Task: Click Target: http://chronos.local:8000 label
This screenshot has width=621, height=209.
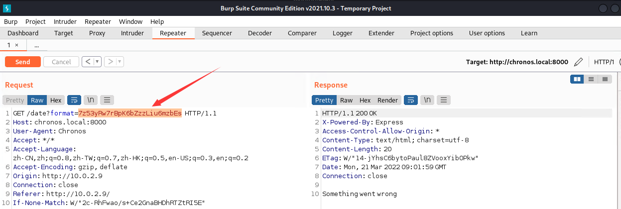Action: (517, 62)
